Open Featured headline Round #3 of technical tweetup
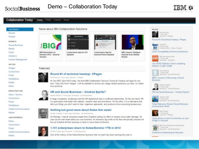This screenshot has width=199, height=149. pos(76,74)
